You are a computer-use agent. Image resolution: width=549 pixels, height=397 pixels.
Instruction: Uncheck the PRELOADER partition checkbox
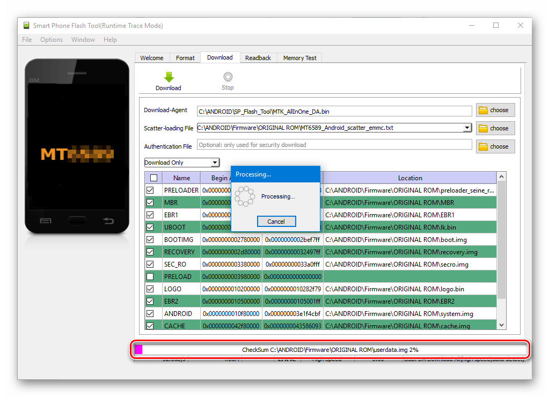coord(150,190)
